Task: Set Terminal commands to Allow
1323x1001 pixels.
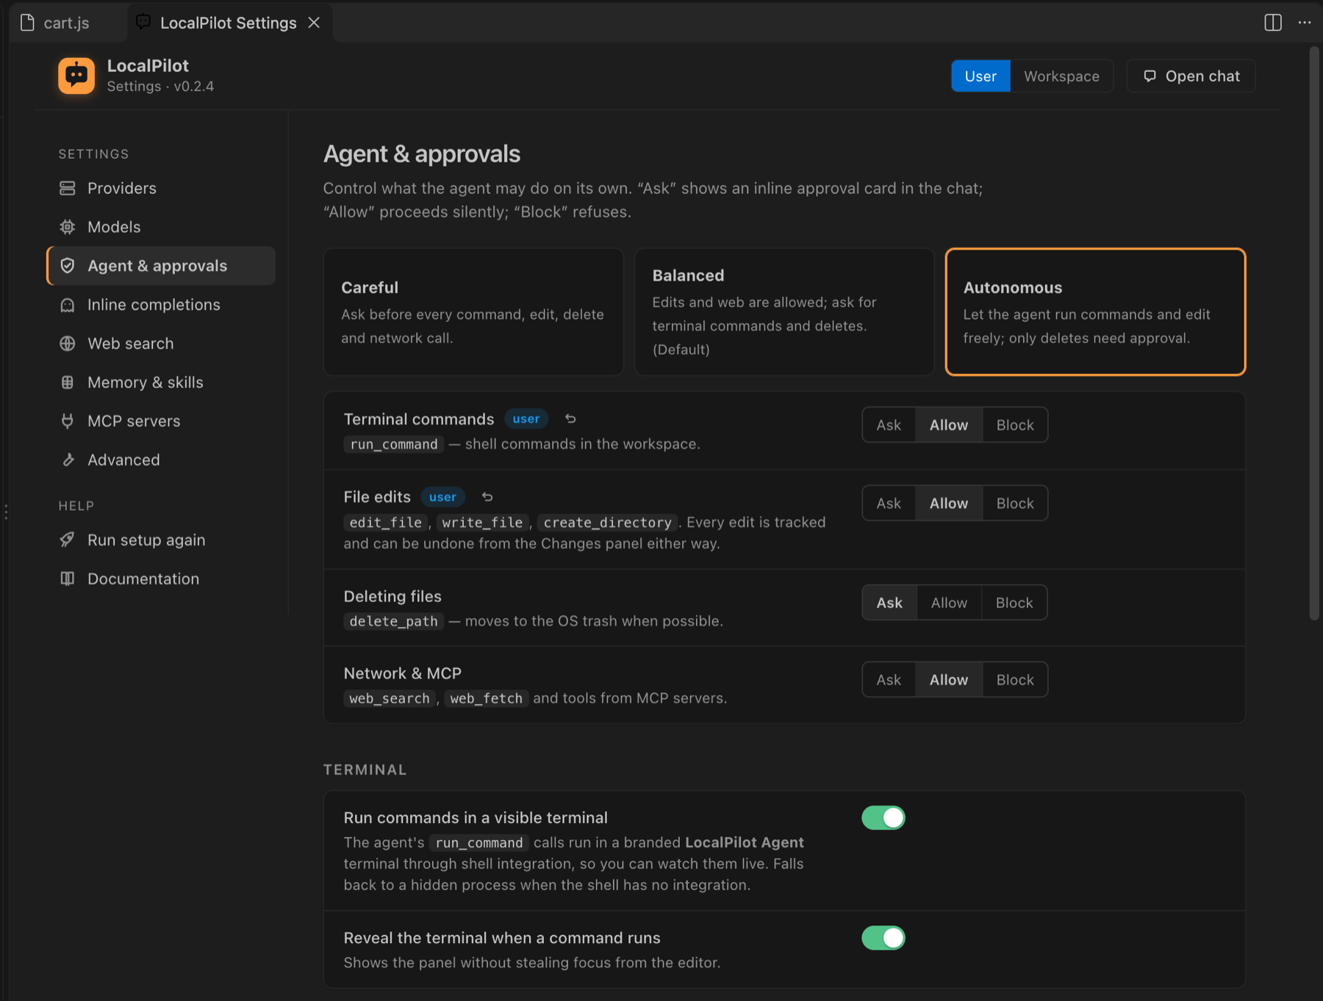Action: (x=949, y=426)
